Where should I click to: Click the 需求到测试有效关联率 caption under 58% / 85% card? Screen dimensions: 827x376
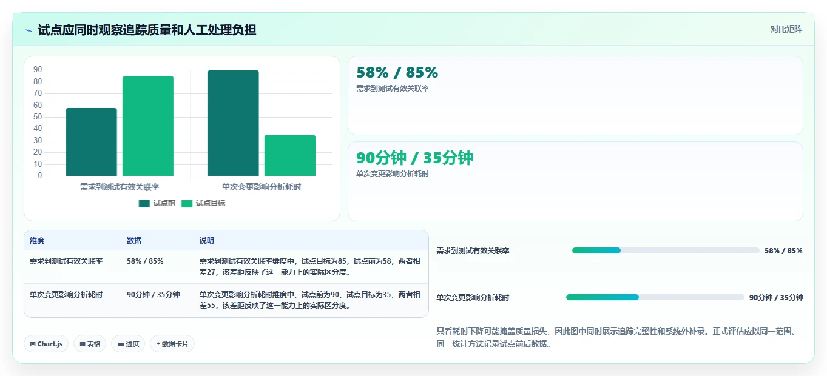[x=393, y=89]
